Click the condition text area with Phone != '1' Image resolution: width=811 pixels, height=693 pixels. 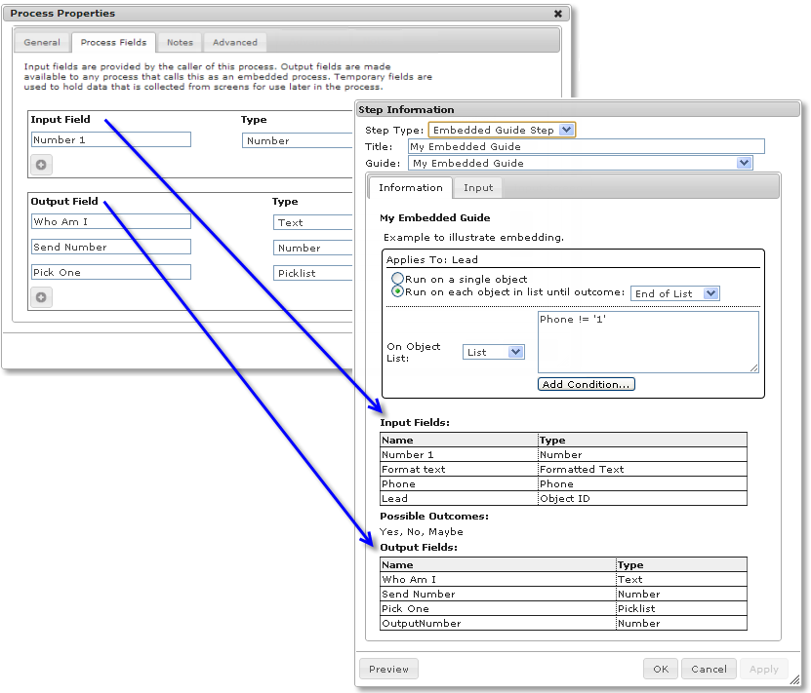(648, 342)
